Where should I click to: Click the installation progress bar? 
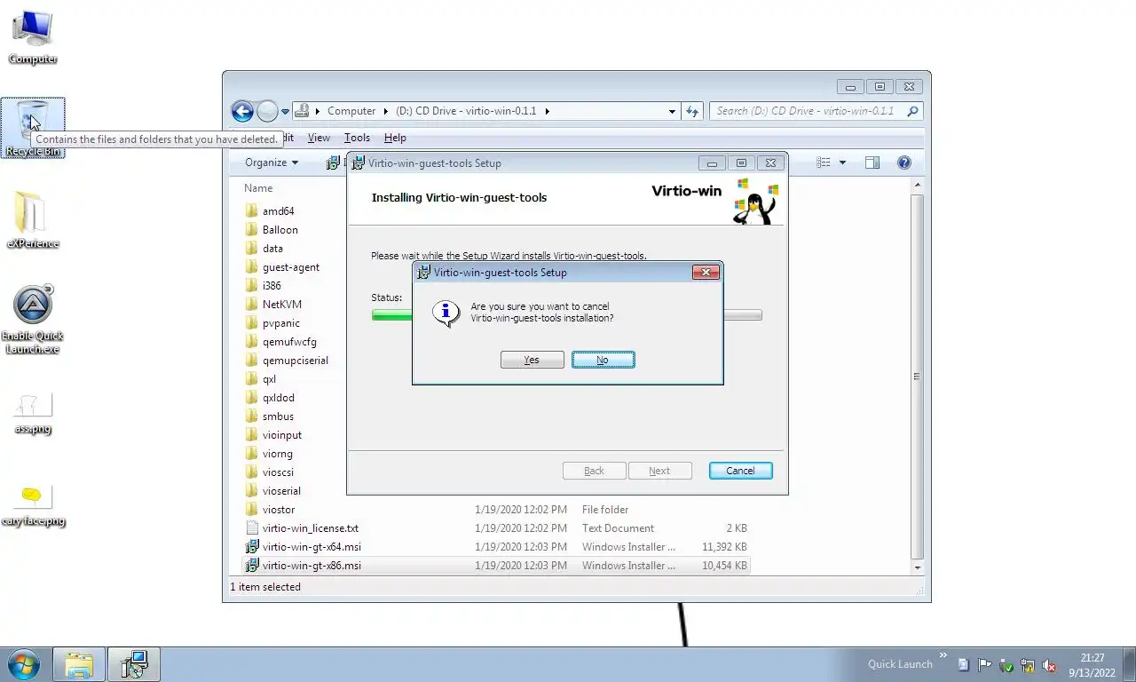566,315
